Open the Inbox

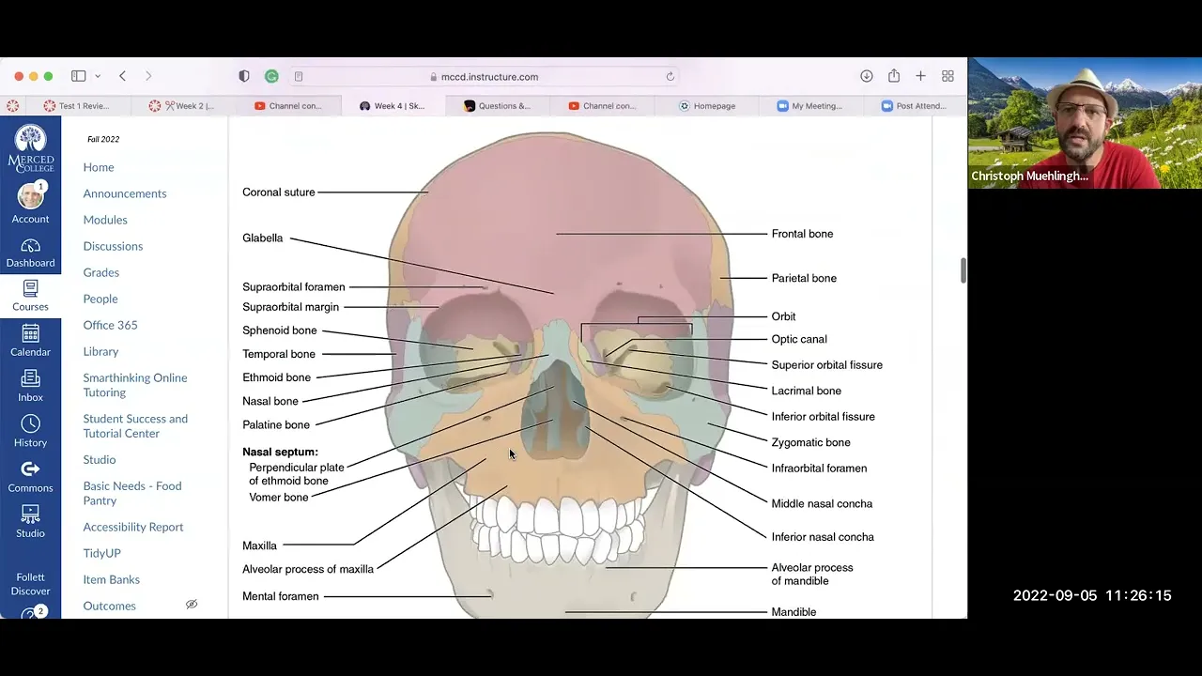tap(30, 386)
